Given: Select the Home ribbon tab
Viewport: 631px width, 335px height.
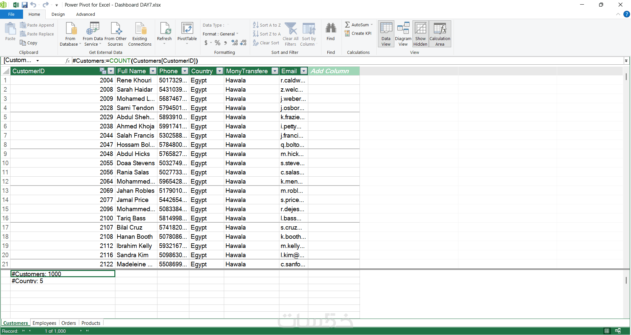Looking at the screenshot, I should click(34, 14).
